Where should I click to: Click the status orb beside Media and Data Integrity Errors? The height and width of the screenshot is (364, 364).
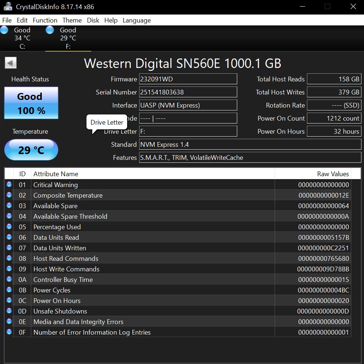pos(9,321)
